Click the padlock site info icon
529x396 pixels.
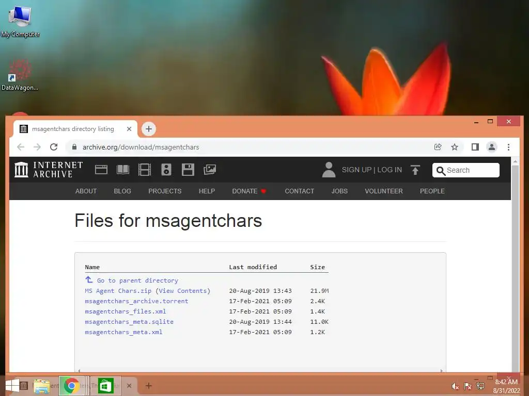click(74, 147)
